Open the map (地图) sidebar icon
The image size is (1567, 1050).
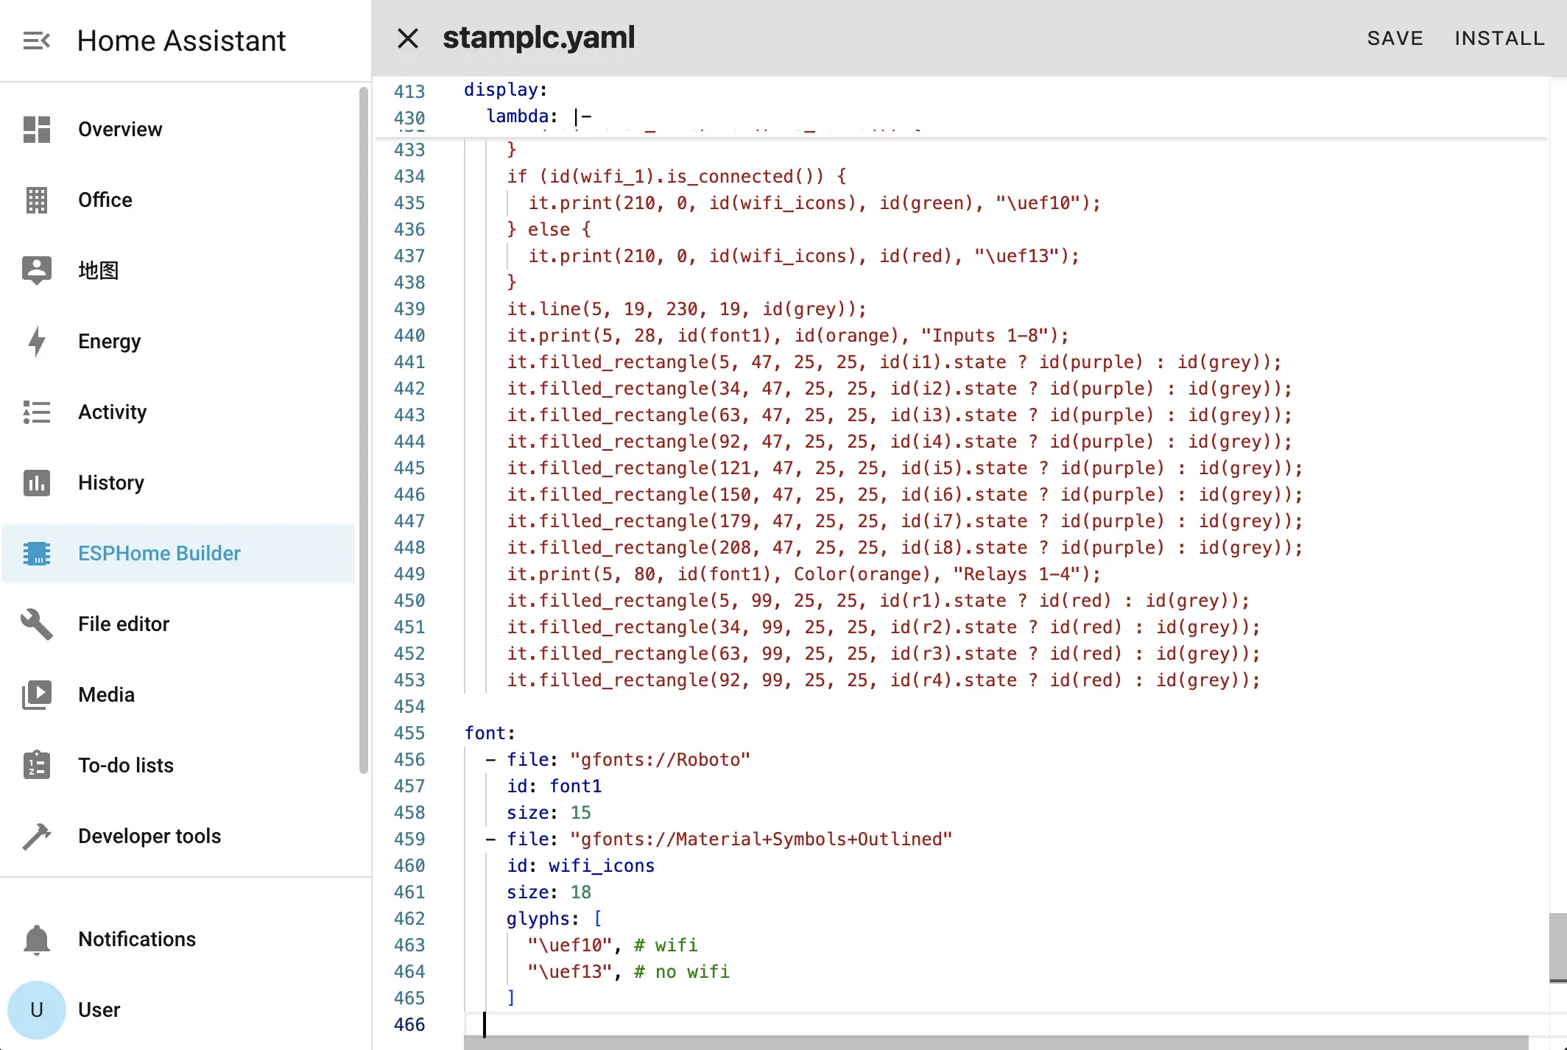(36, 270)
